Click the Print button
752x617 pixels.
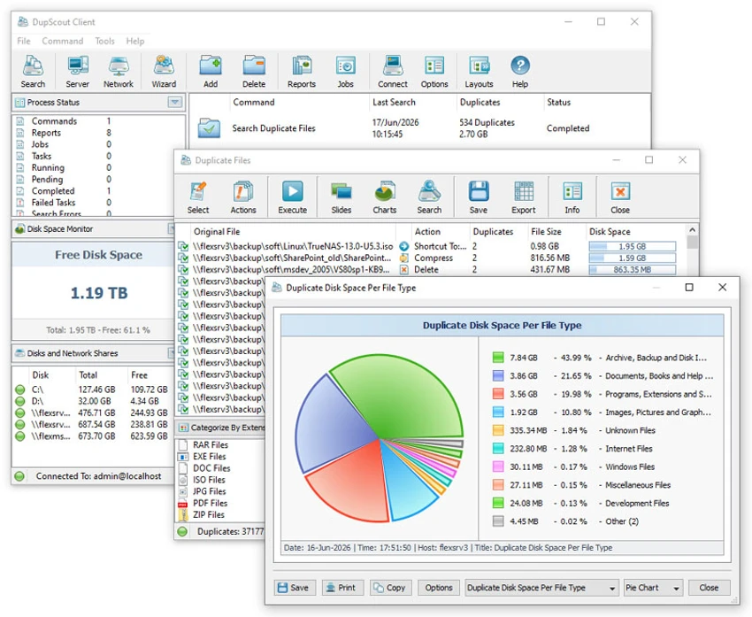[342, 588]
